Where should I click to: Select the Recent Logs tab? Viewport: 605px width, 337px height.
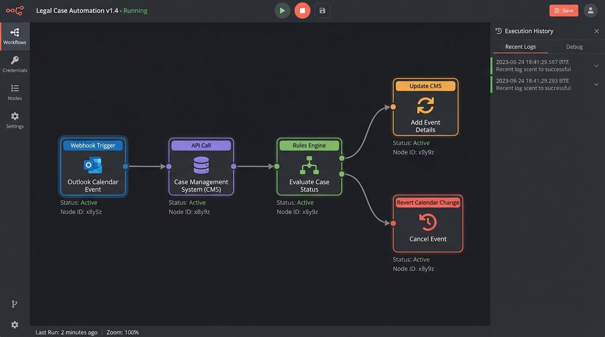(x=521, y=47)
